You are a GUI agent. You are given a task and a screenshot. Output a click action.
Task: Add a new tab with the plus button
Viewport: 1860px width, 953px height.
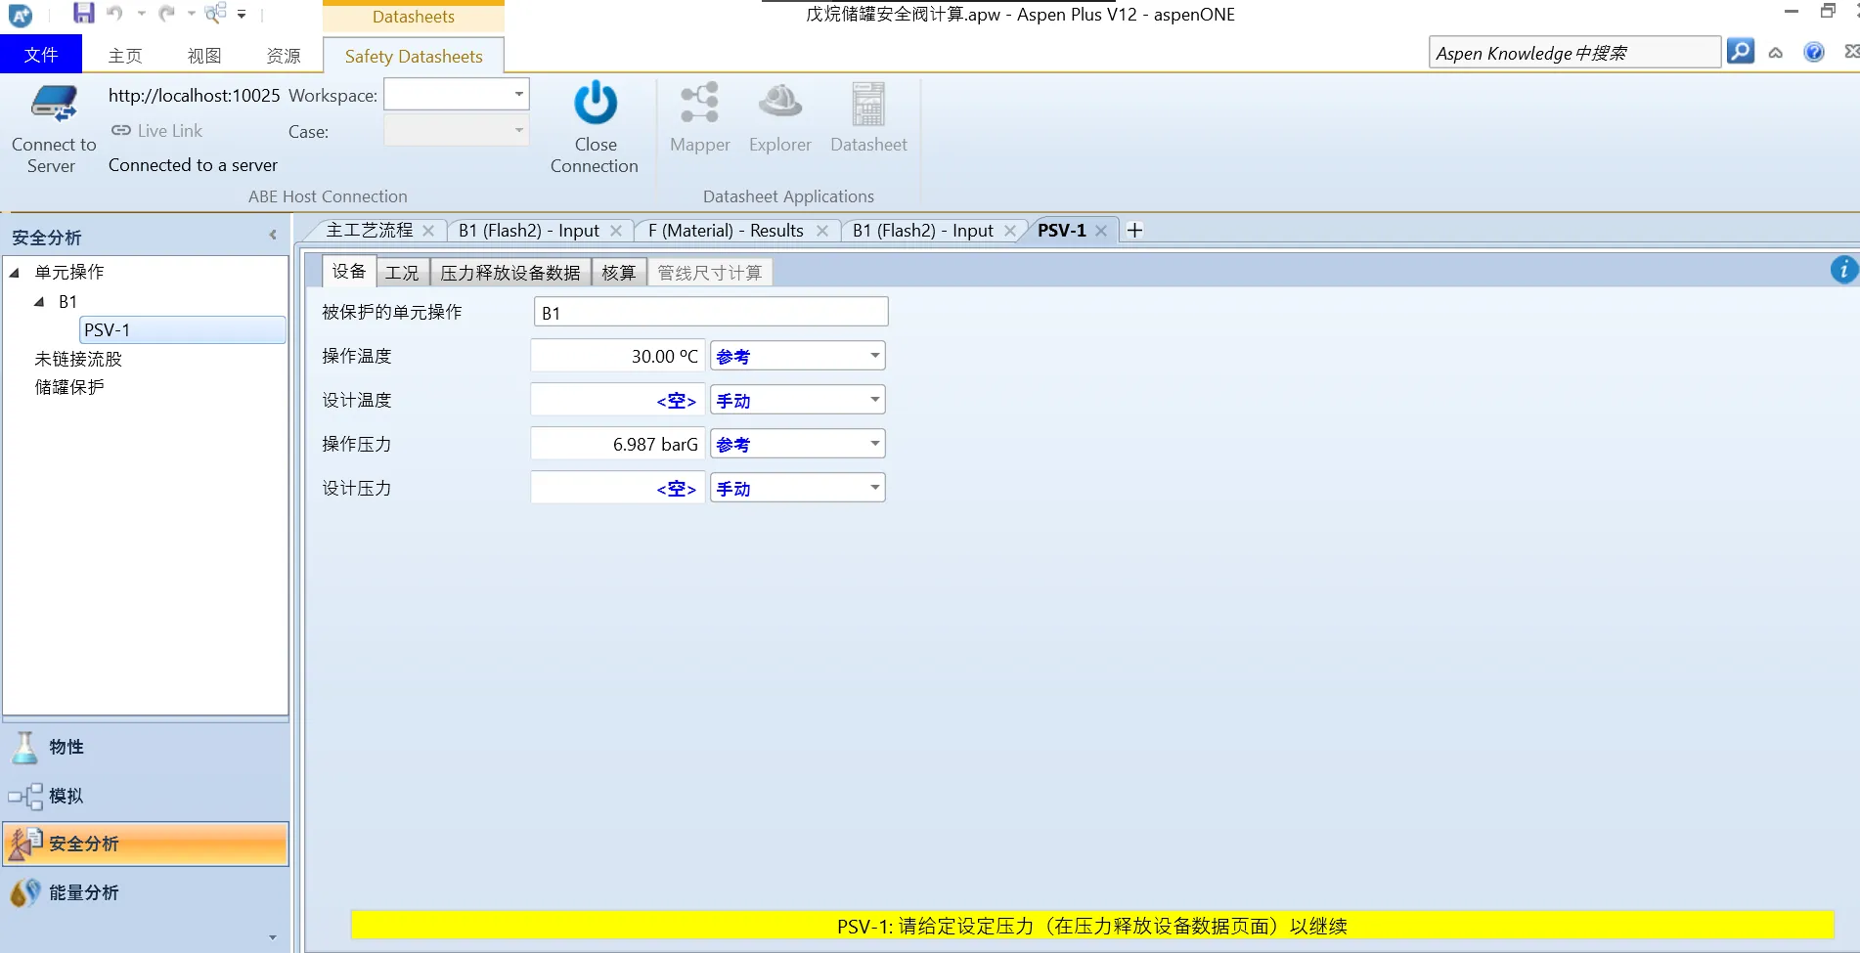coord(1134,231)
